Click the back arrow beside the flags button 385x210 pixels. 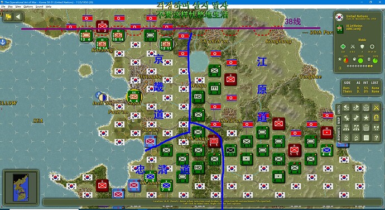(x=18, y=17)
